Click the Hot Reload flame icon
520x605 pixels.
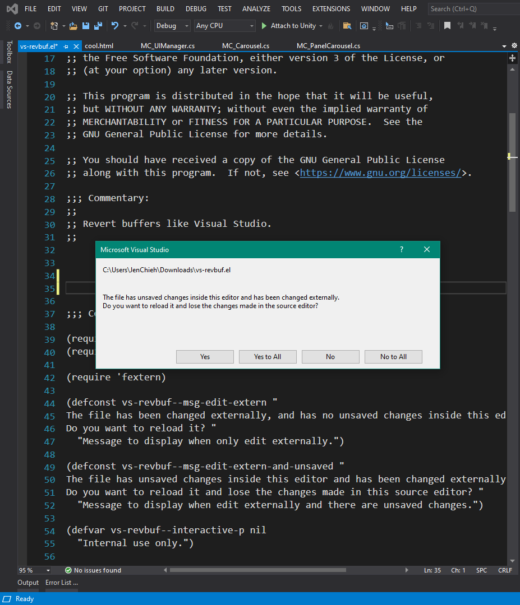pyautogui.click(x=331, y=26)
